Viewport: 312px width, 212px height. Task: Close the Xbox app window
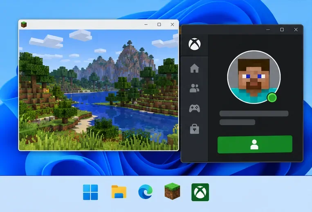click(296, 29)
